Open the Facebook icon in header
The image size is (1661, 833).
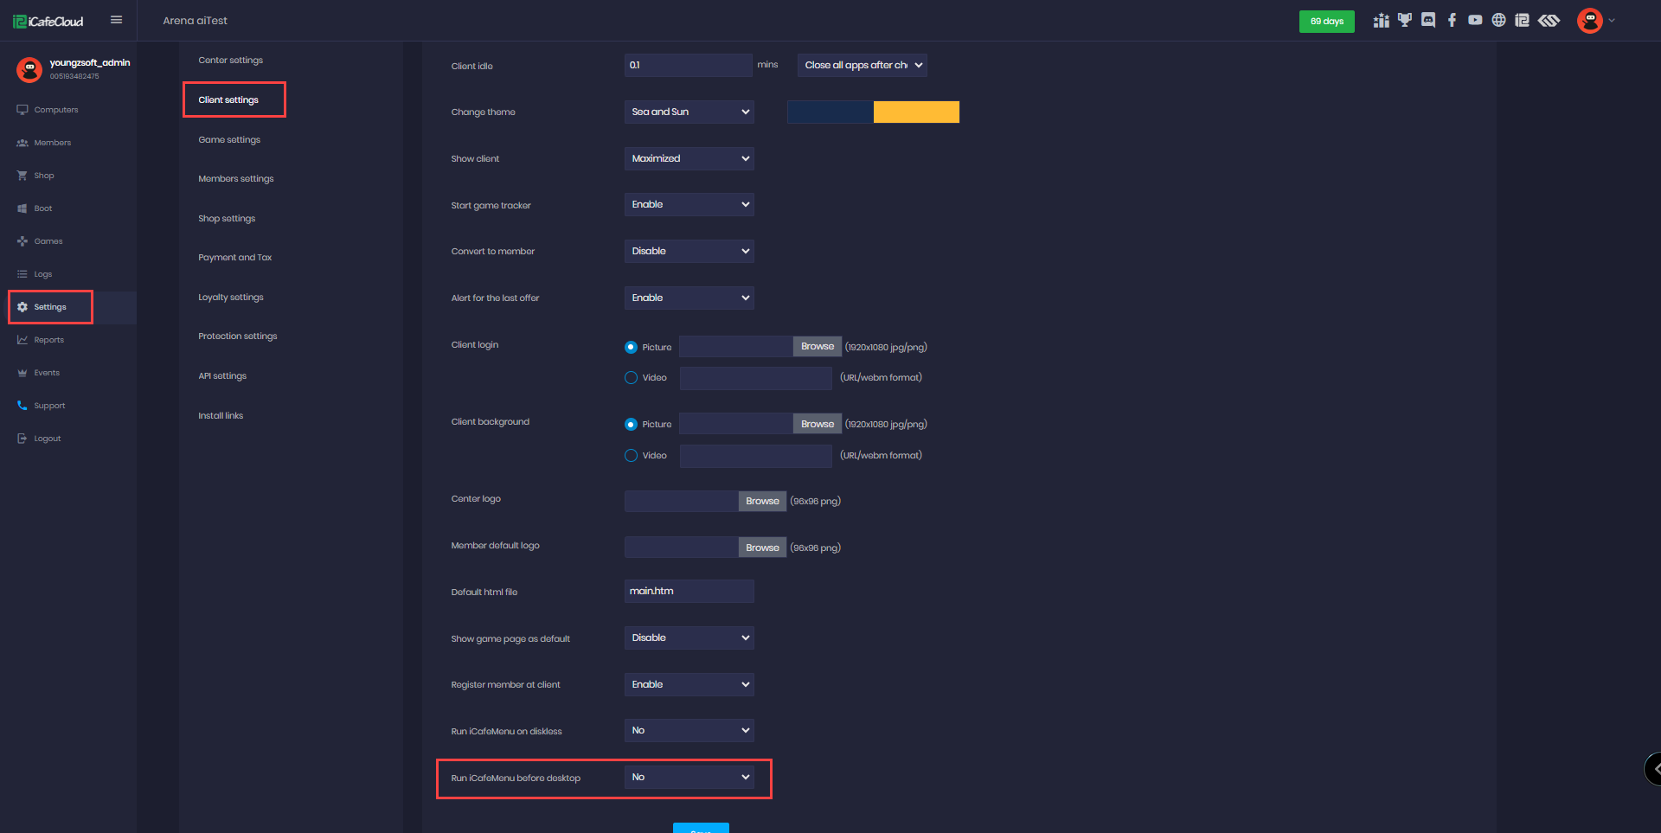click(x=1452, y=21)
